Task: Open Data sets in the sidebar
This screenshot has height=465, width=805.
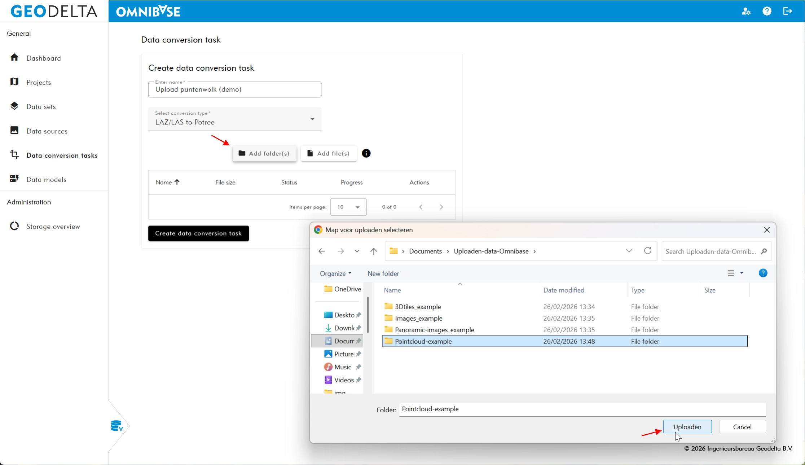Action: (x=41, y=107)
